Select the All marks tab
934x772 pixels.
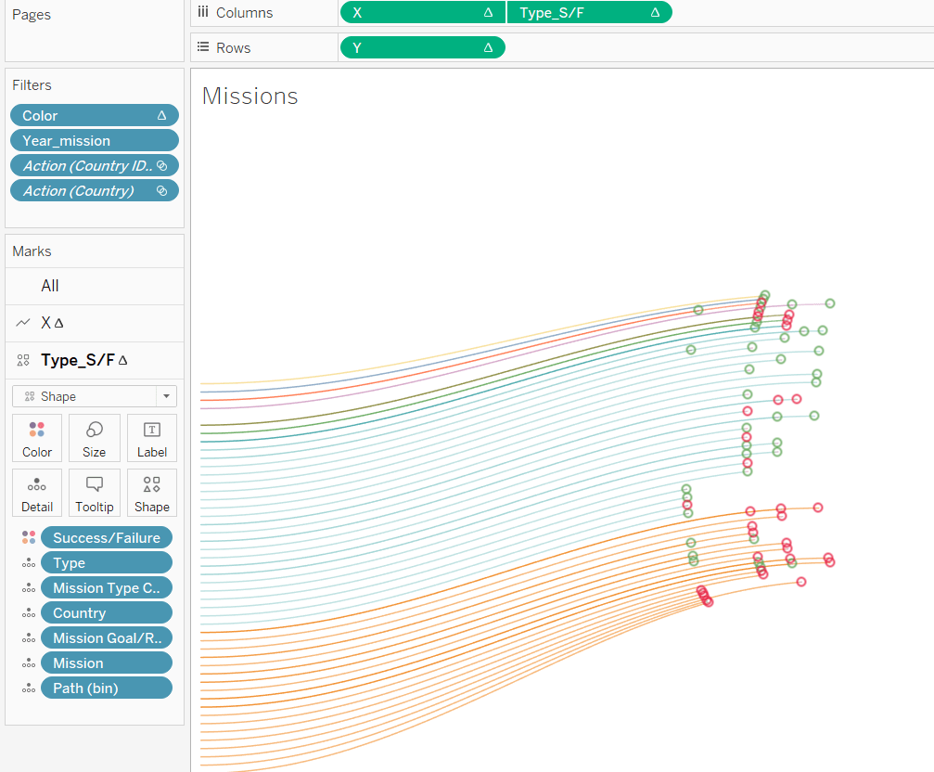[x=50, y=286]
